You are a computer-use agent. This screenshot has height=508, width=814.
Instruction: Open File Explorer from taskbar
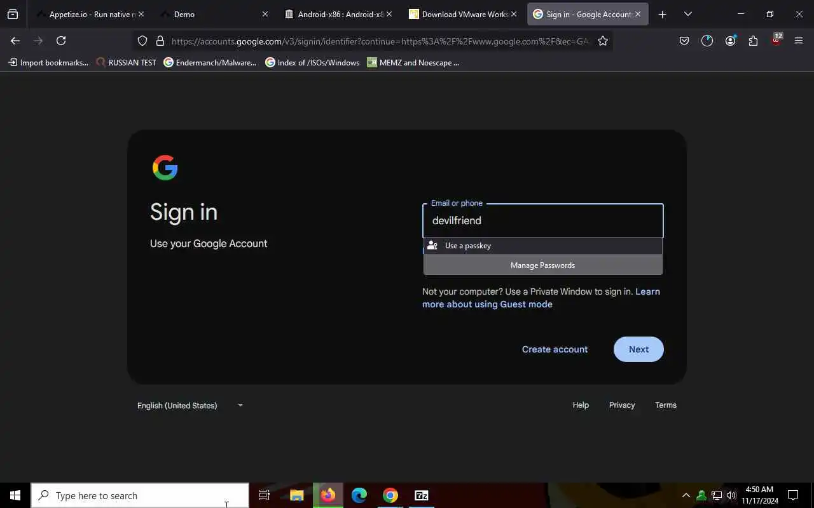[296, 495]
